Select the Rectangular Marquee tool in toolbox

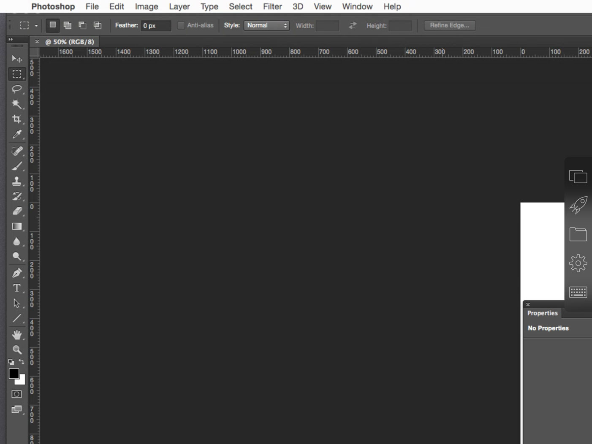[17, 74]
